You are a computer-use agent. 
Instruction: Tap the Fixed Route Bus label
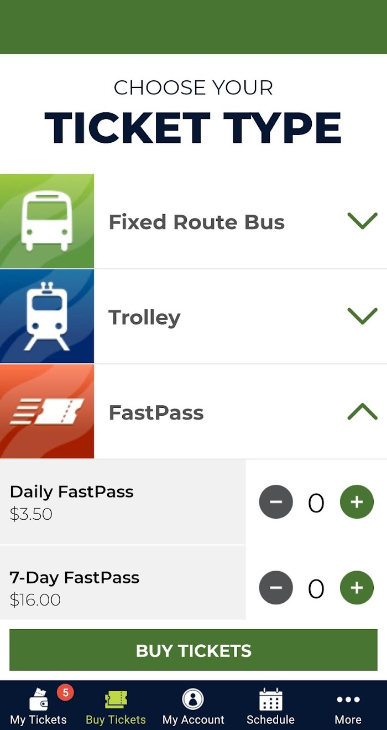coord(196,222)
